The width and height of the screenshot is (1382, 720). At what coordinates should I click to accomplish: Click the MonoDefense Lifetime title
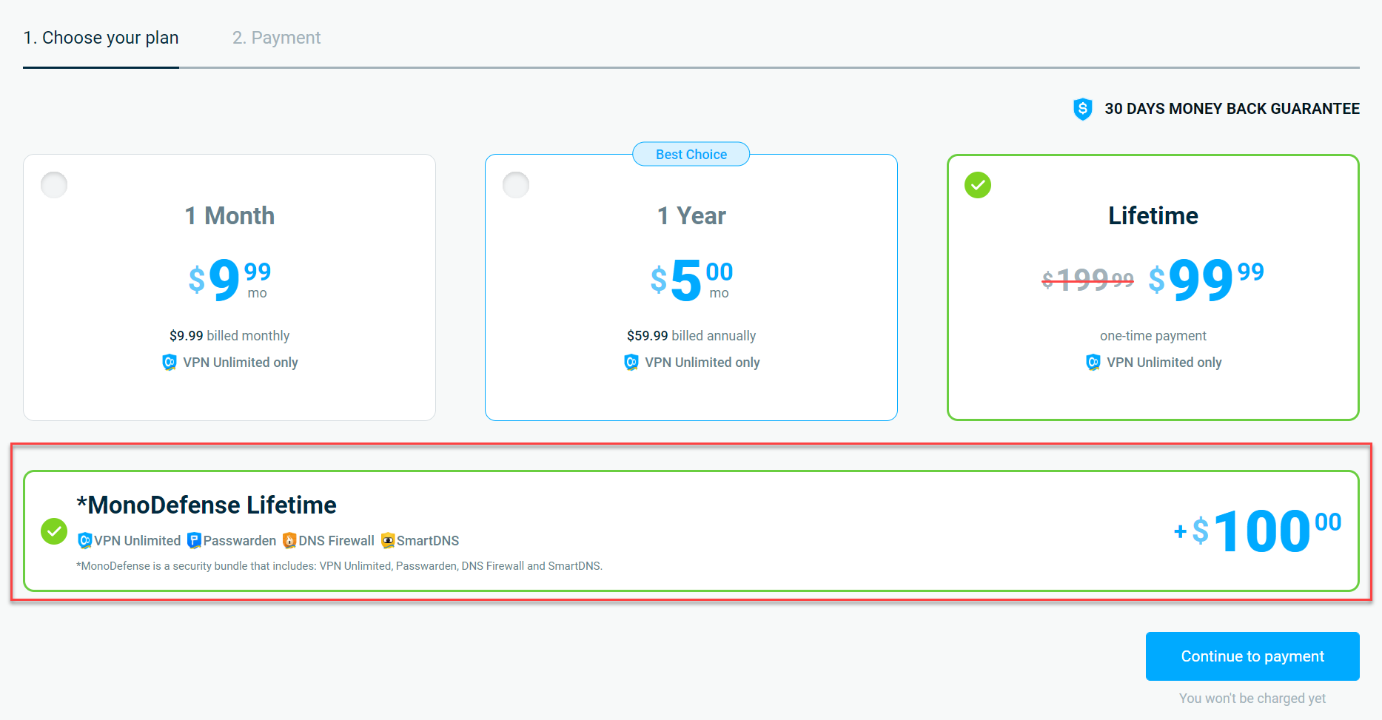click(207, 505)
